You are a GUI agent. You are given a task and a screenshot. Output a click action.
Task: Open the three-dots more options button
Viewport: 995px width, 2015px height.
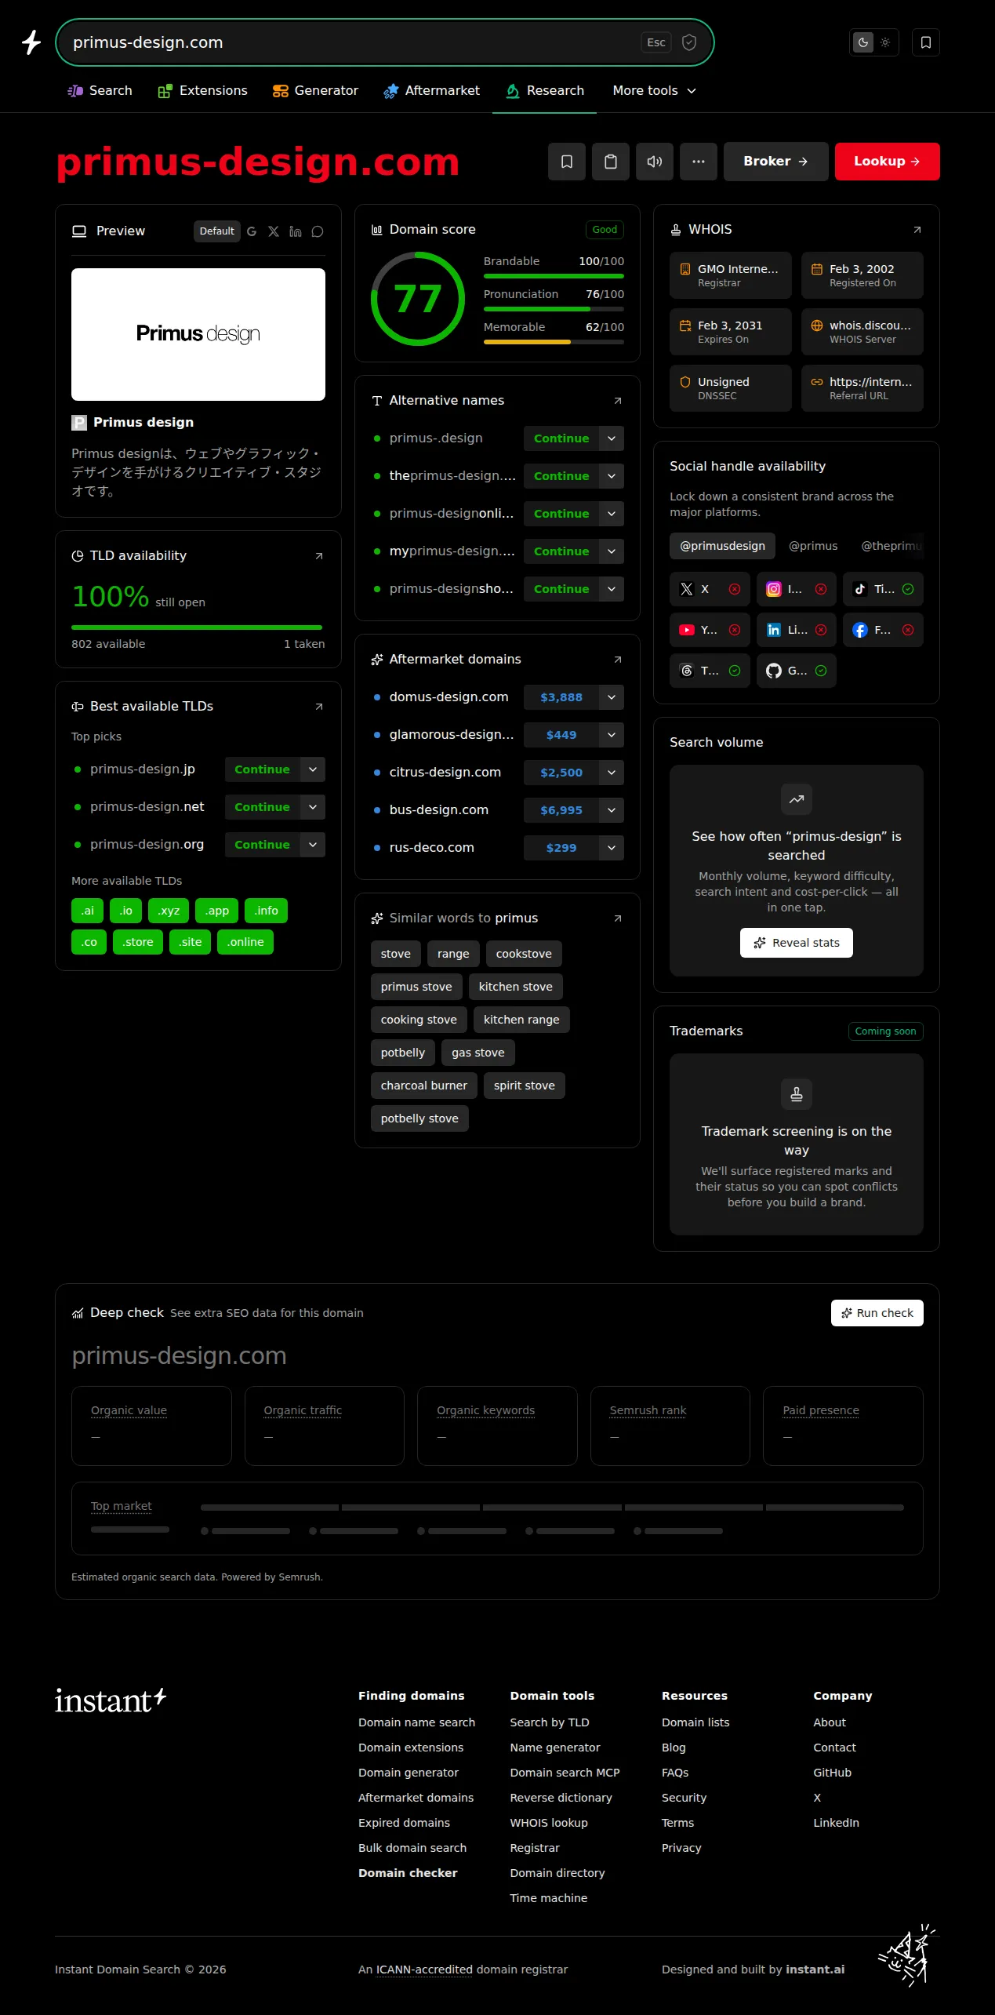pyautogui.click(x=699, y=162)
